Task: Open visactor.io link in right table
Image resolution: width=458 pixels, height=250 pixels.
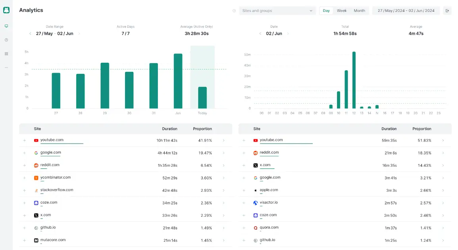Action: pyautogui.click(x=269, y=202)
